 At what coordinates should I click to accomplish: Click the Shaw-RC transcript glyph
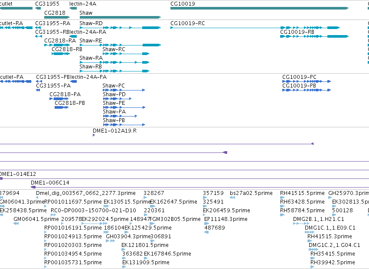tap(126, 54)
